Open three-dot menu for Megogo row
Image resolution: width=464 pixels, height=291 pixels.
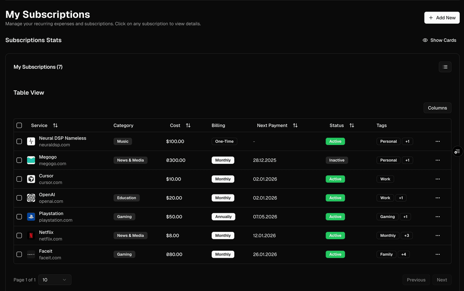tap(438, 160)
